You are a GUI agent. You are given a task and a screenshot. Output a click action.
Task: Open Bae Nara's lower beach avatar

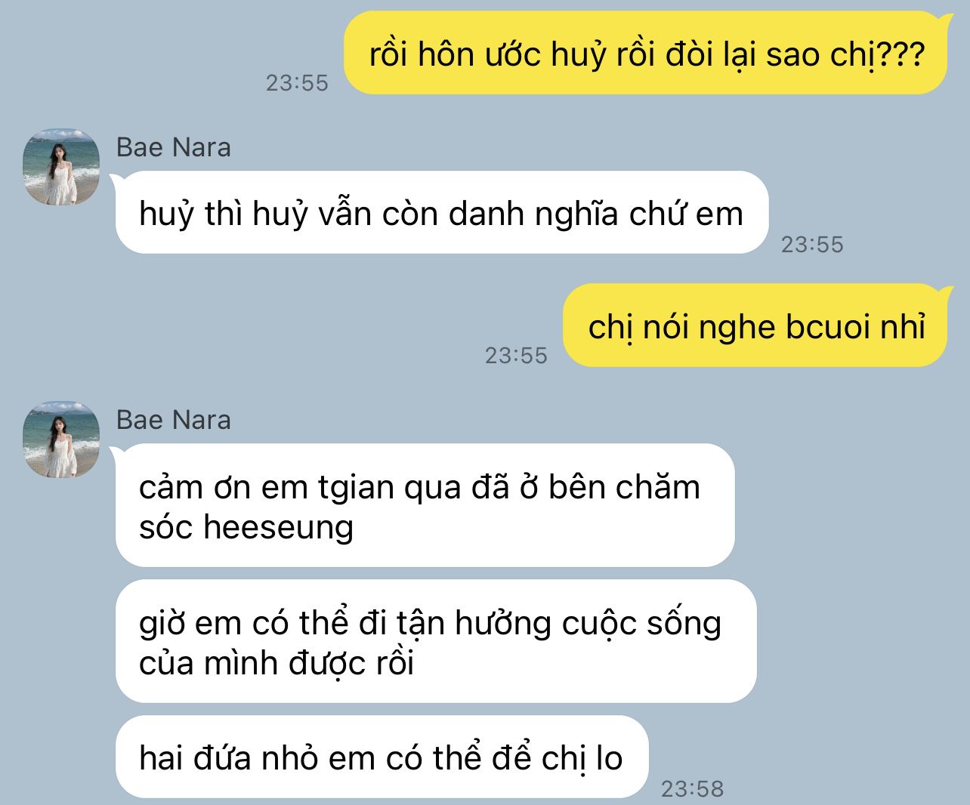click(x=61, y=440)
